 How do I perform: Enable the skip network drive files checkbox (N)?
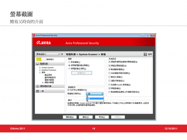coord(109,92)
